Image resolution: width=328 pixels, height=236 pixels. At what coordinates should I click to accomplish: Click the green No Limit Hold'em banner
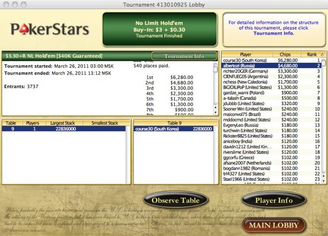click(160, 29)
